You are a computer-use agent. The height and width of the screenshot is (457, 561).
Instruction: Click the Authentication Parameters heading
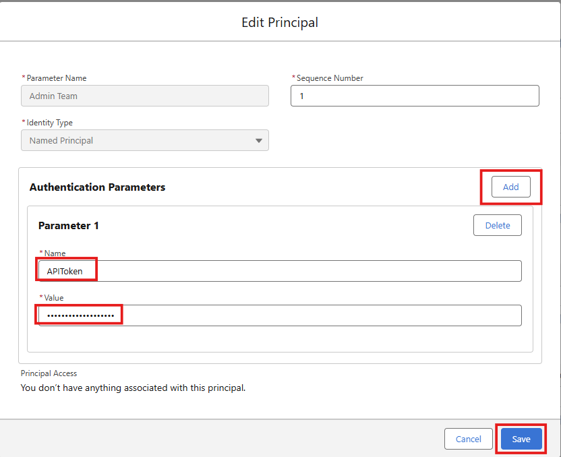point(97,187)
